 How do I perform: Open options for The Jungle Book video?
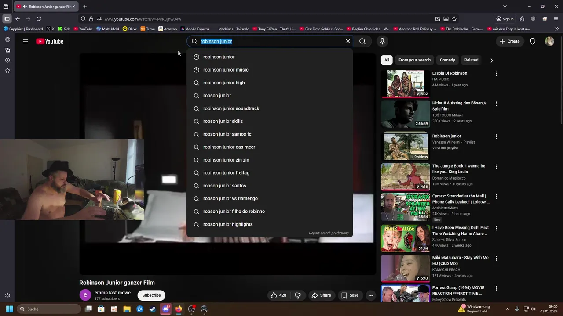click(x=496, y=167)
